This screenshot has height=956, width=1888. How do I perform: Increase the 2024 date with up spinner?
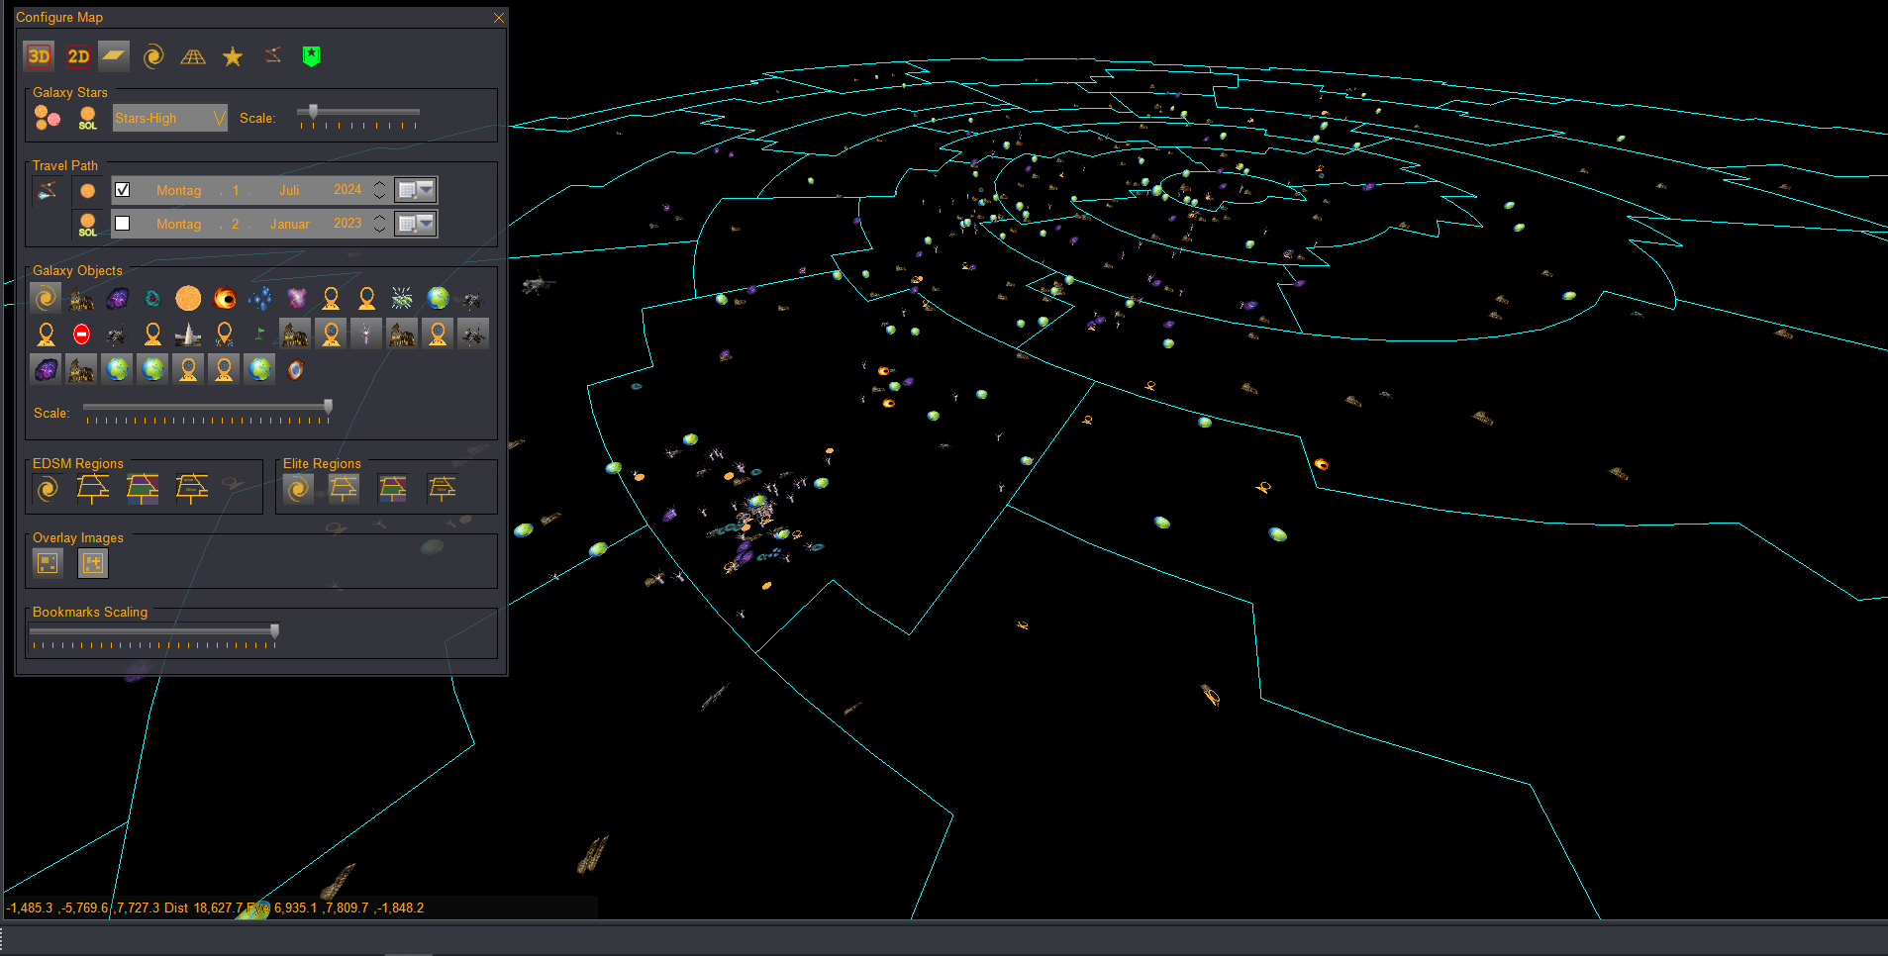(380, 185)
